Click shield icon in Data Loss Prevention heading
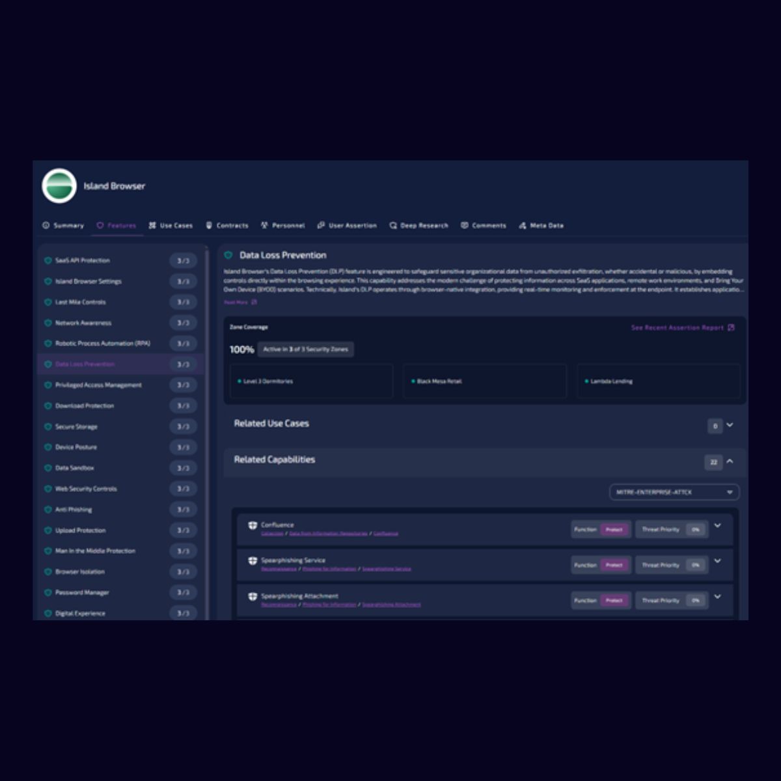The height and width of the screenshot is (781, 781). click(x=228, y=255)
